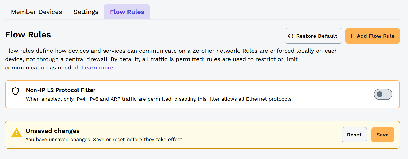This screenshot has width=408, height=159.
Task: Click the plus icon inside Add Flow Rule
Action: [x=352, y=36]
